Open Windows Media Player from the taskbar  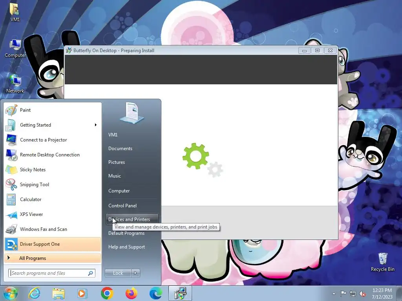click(x=82, y=293)
